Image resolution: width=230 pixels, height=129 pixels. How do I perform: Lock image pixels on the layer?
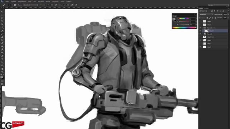[x=210, y=18]
